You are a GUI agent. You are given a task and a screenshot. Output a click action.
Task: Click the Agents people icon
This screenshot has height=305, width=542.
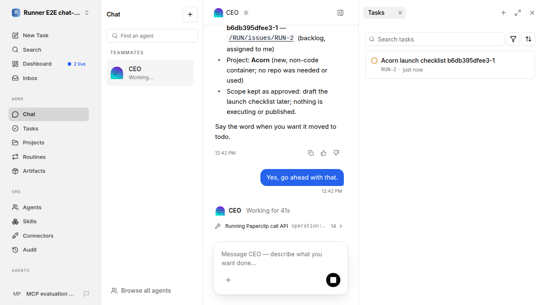[15, 207]
